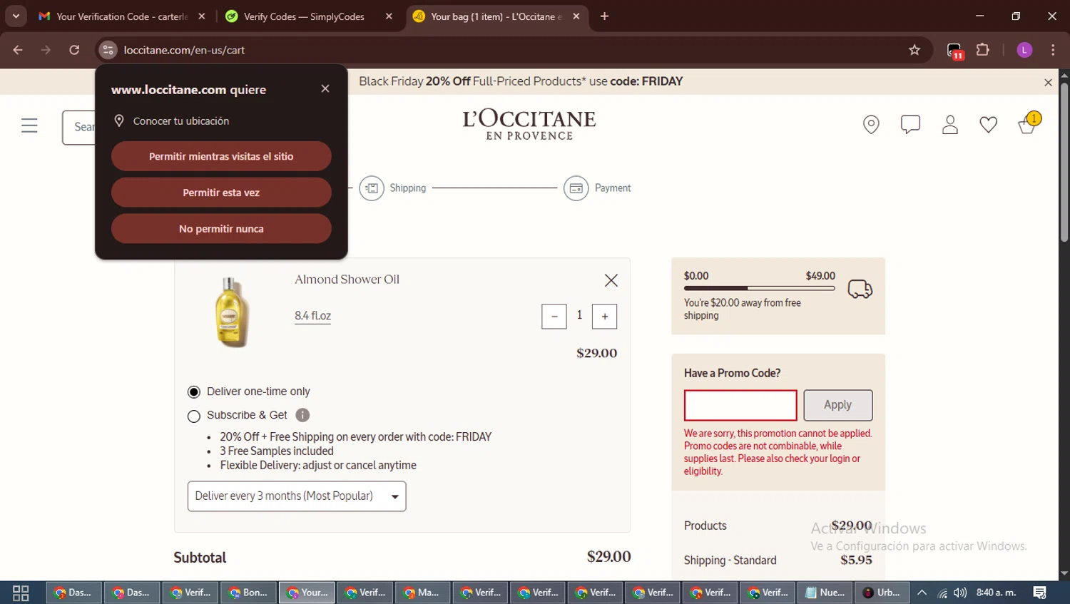Image resolution: width=1070 pixels, height=604 pixels.
Task: Click the Shipping step label
Action: 408,188
